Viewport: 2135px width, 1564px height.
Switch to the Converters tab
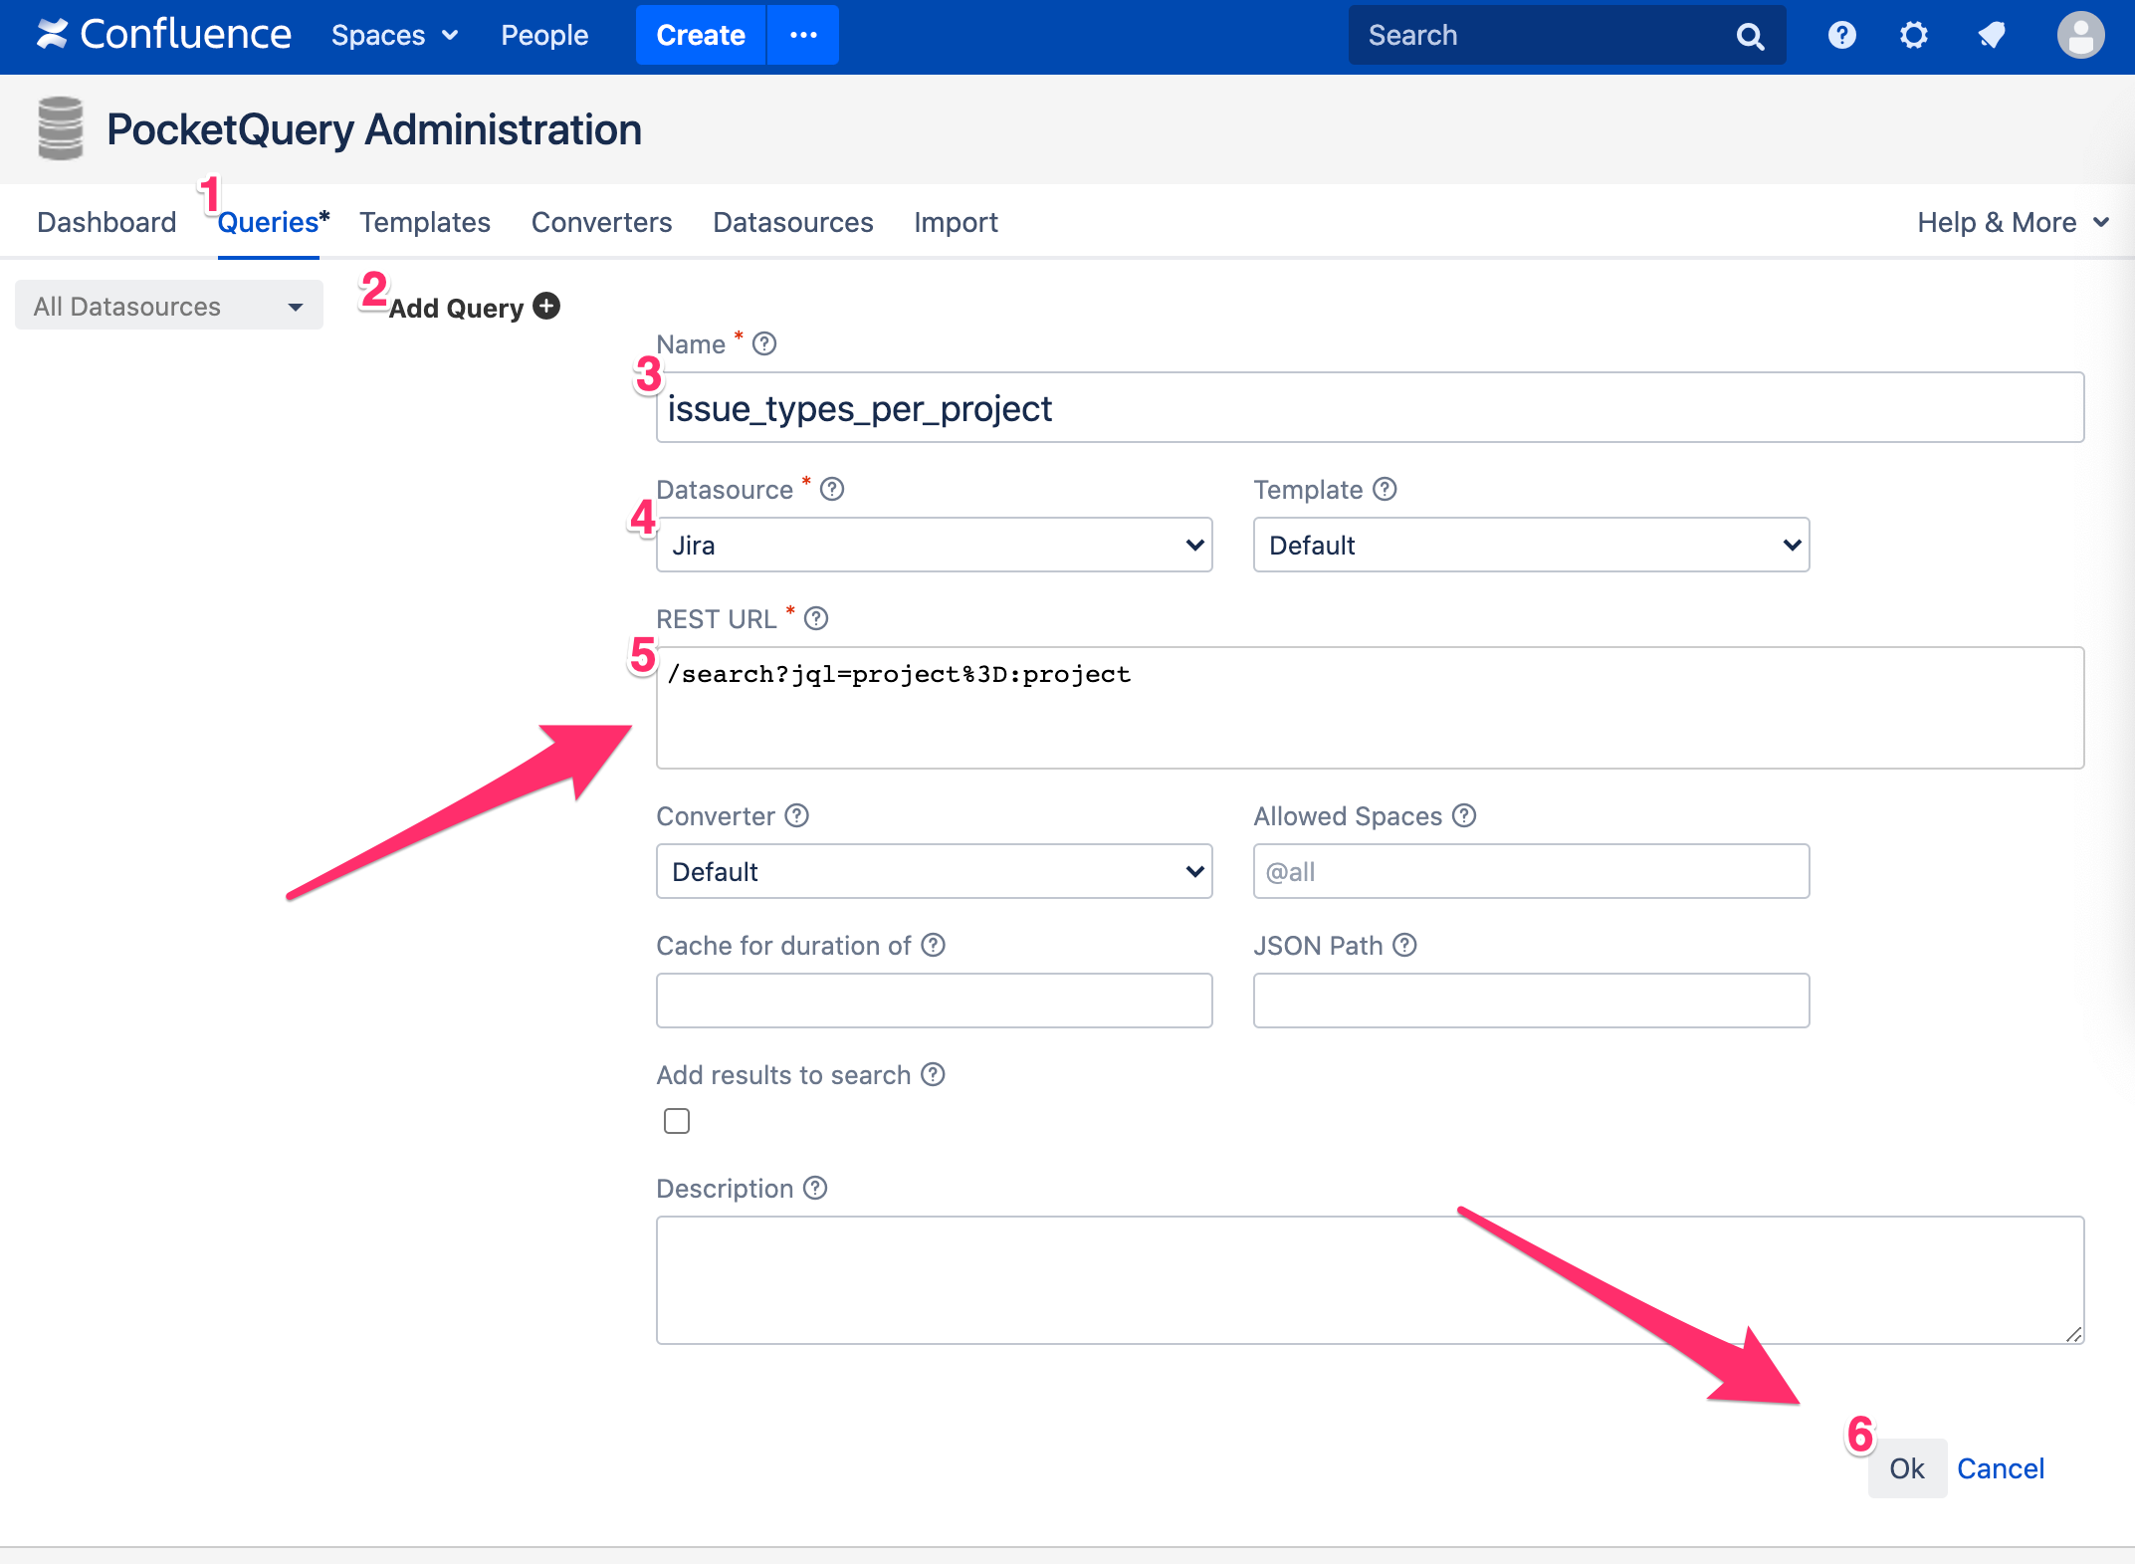[601, 222]
